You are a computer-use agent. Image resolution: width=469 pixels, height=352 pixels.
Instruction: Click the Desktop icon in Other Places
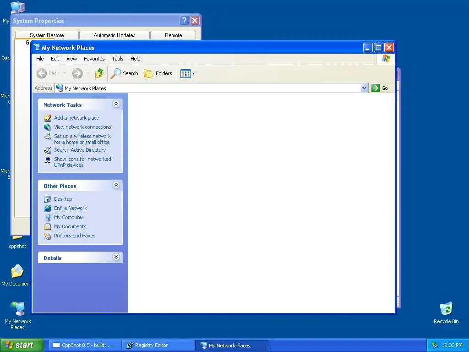48,199
